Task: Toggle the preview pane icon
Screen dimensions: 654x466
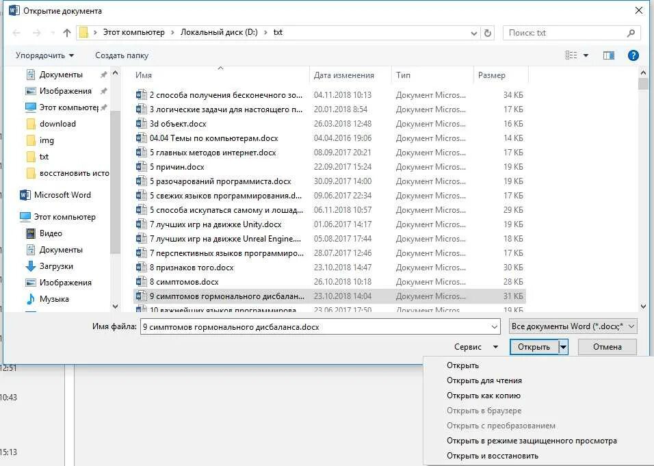Action: [x=609, y=55]
